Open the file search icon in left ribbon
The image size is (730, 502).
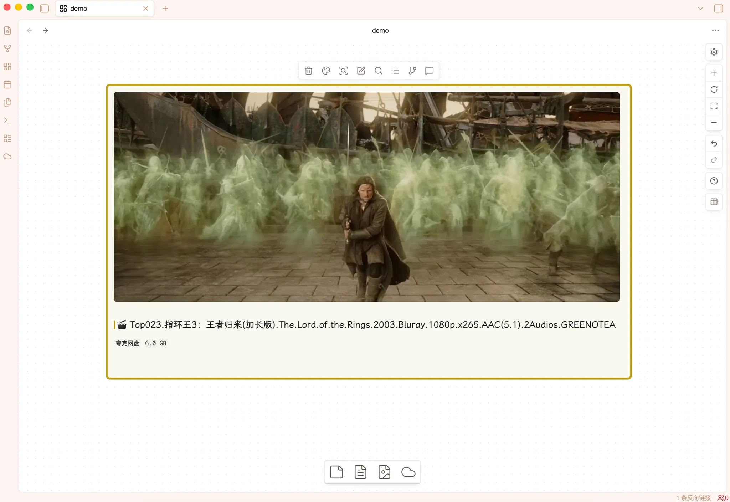tap(7, 30)
